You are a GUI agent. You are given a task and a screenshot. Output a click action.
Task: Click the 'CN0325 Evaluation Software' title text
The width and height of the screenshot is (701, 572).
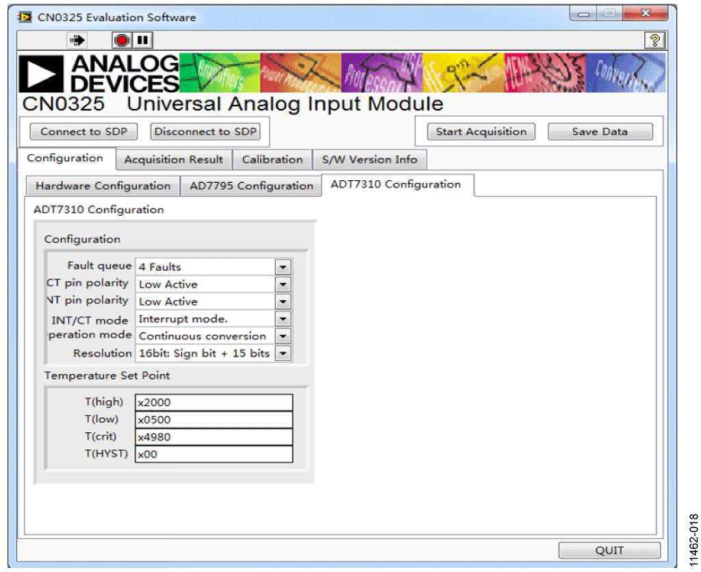(x=116, y=17)
